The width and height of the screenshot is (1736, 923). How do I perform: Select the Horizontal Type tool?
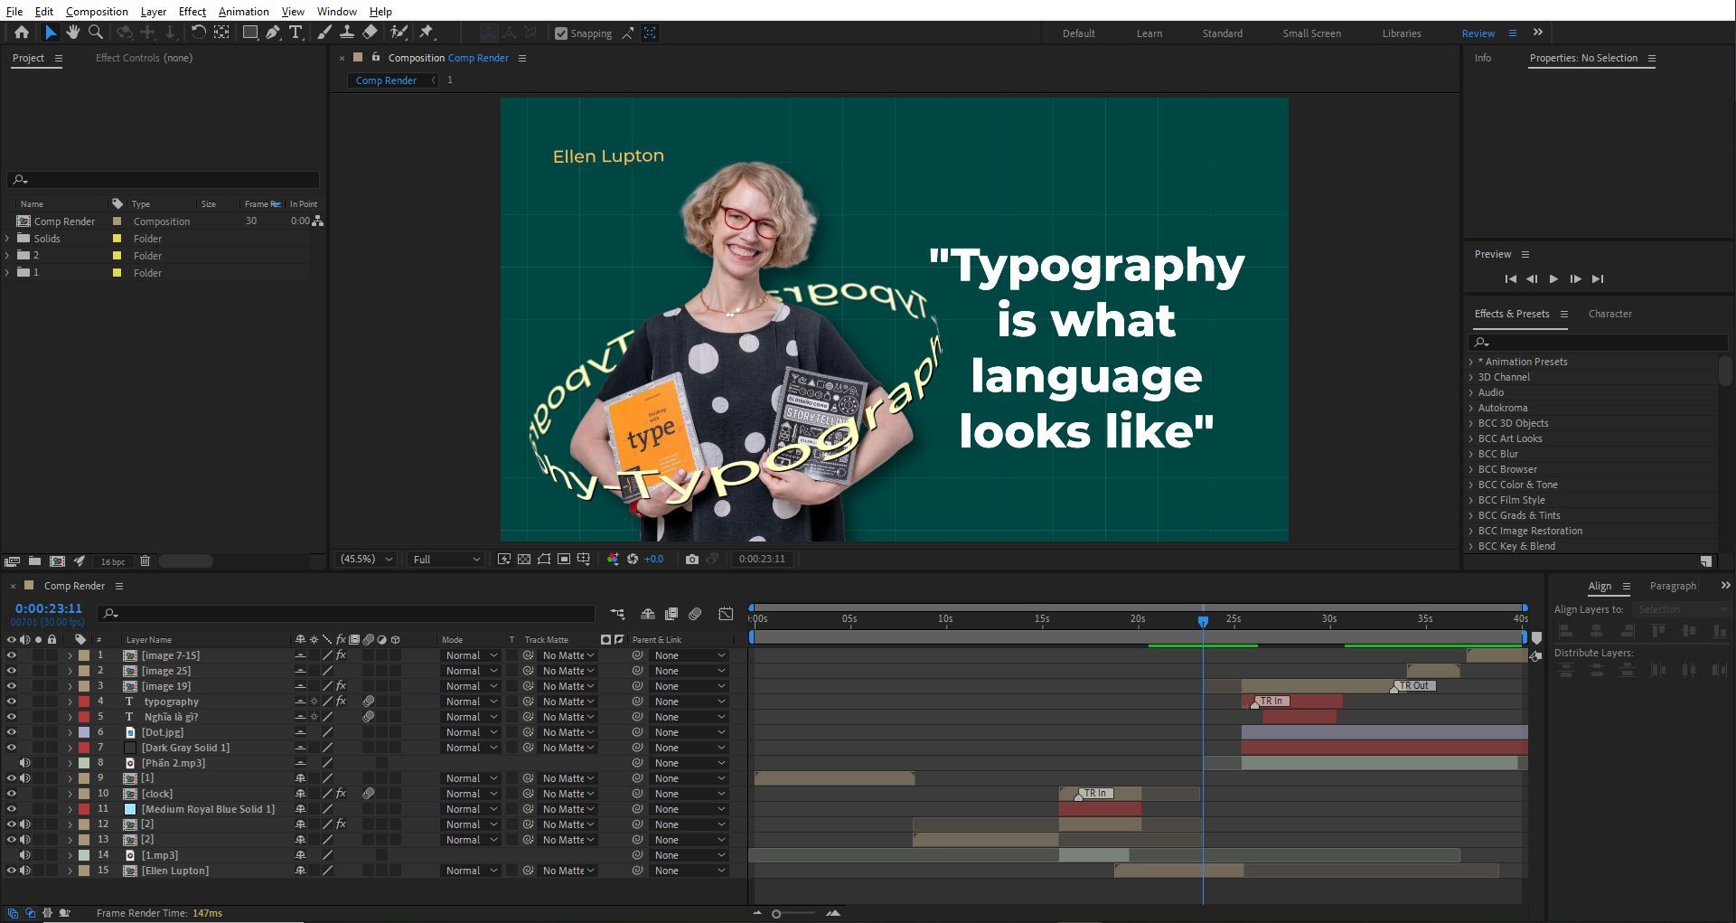pos(296,33)
